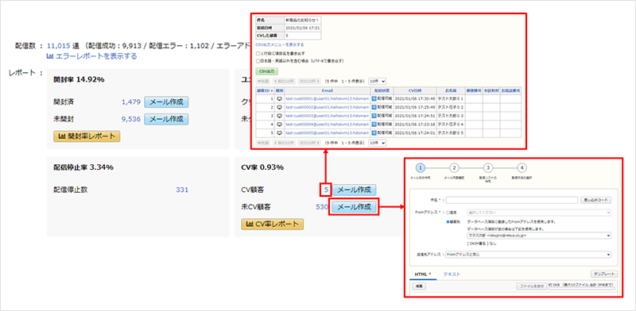Sort by 顧客ID column header
Screen dimensions: 636x311
tap(265, 90)
